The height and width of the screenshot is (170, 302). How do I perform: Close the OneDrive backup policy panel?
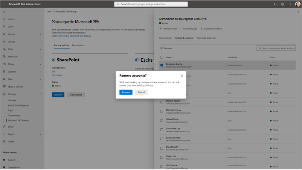[x=298, y=12]
